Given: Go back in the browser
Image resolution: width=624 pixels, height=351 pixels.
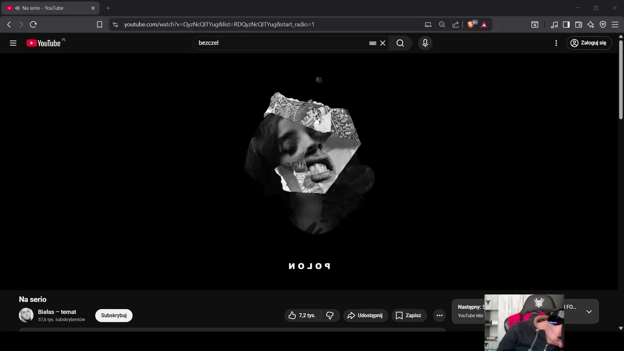Looking at the screenshot, I should [9, 24].
